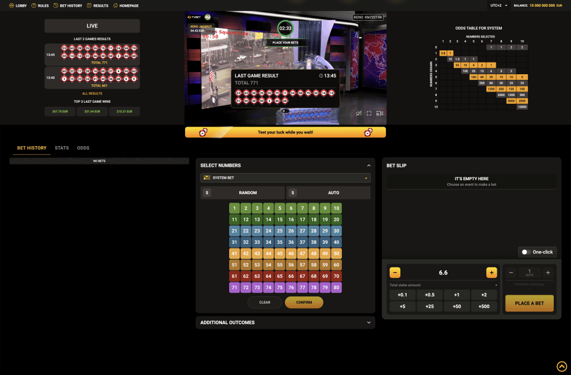Enable the One-click betting toggle
This screenshot has height=375, width=571.
(525, 252)
